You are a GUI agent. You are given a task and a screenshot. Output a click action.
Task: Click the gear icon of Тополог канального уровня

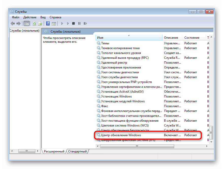pos(99,53)
